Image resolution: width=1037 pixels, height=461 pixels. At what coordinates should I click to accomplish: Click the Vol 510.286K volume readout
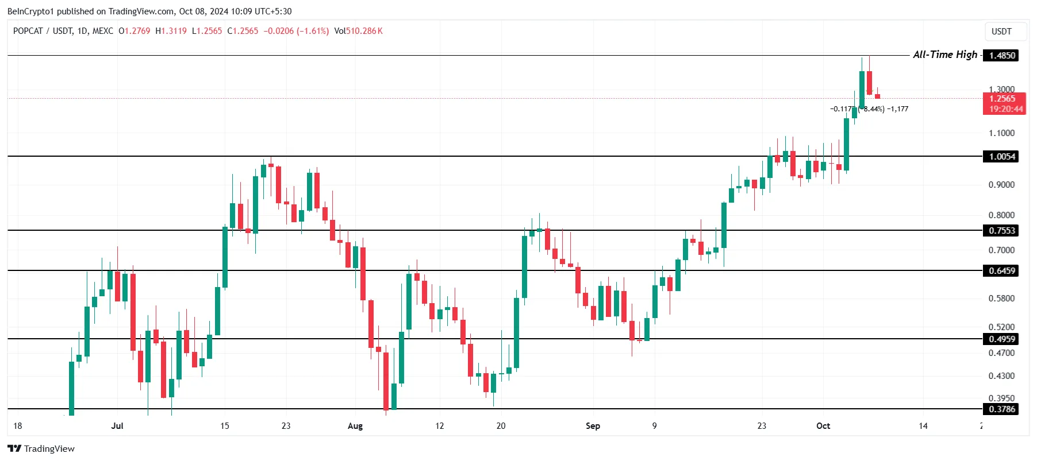coord(358,31)
